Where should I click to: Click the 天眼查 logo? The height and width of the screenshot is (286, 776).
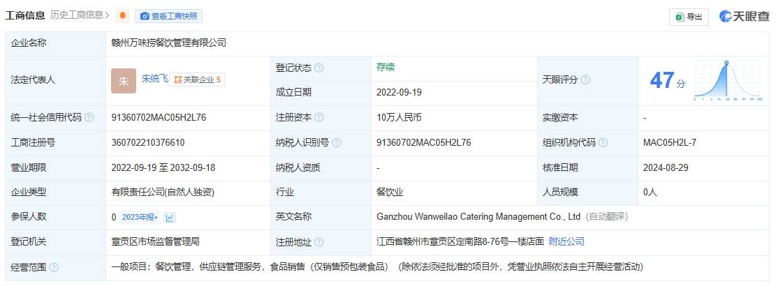tap(745, 17)
